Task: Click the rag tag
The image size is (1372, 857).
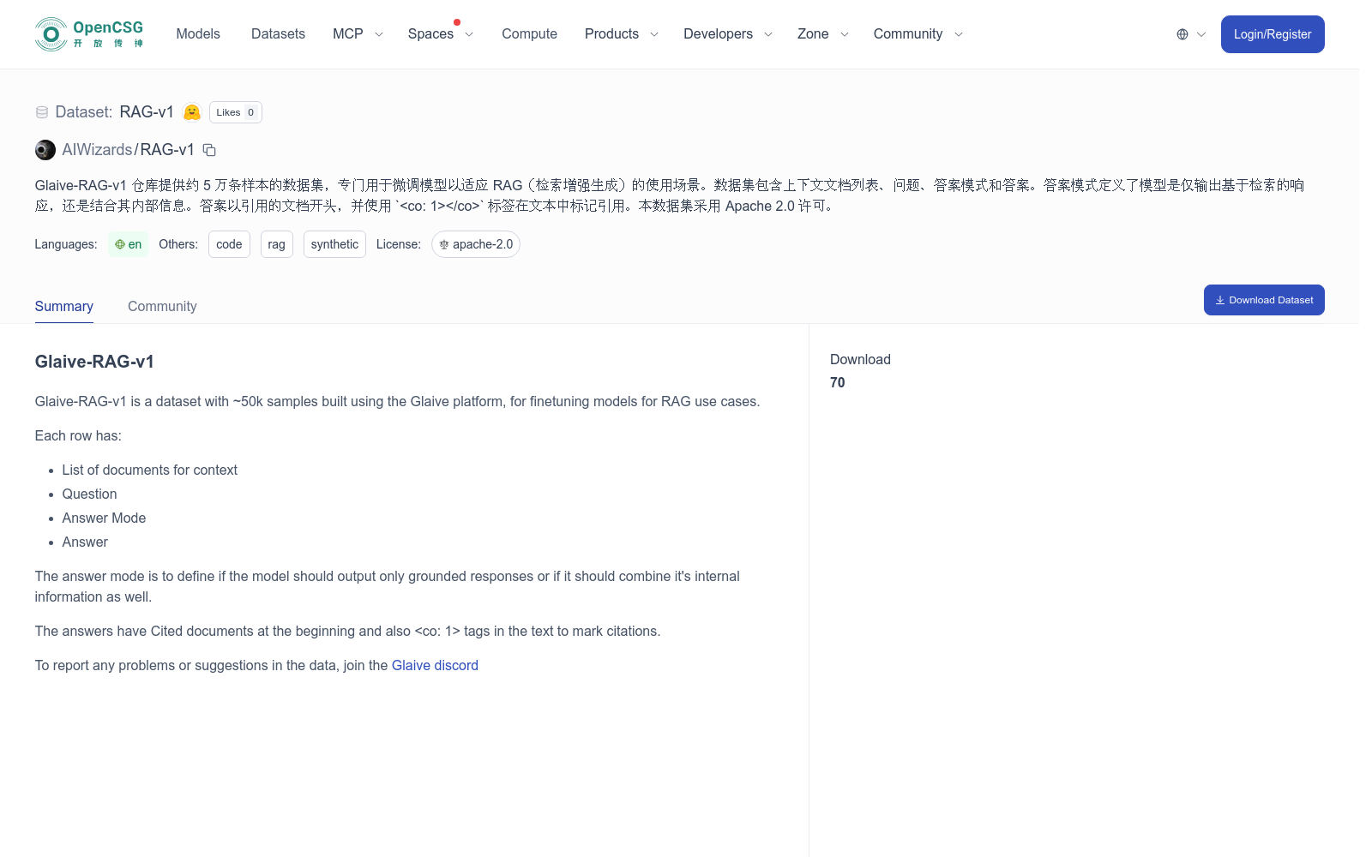Action: pos(276,244)
